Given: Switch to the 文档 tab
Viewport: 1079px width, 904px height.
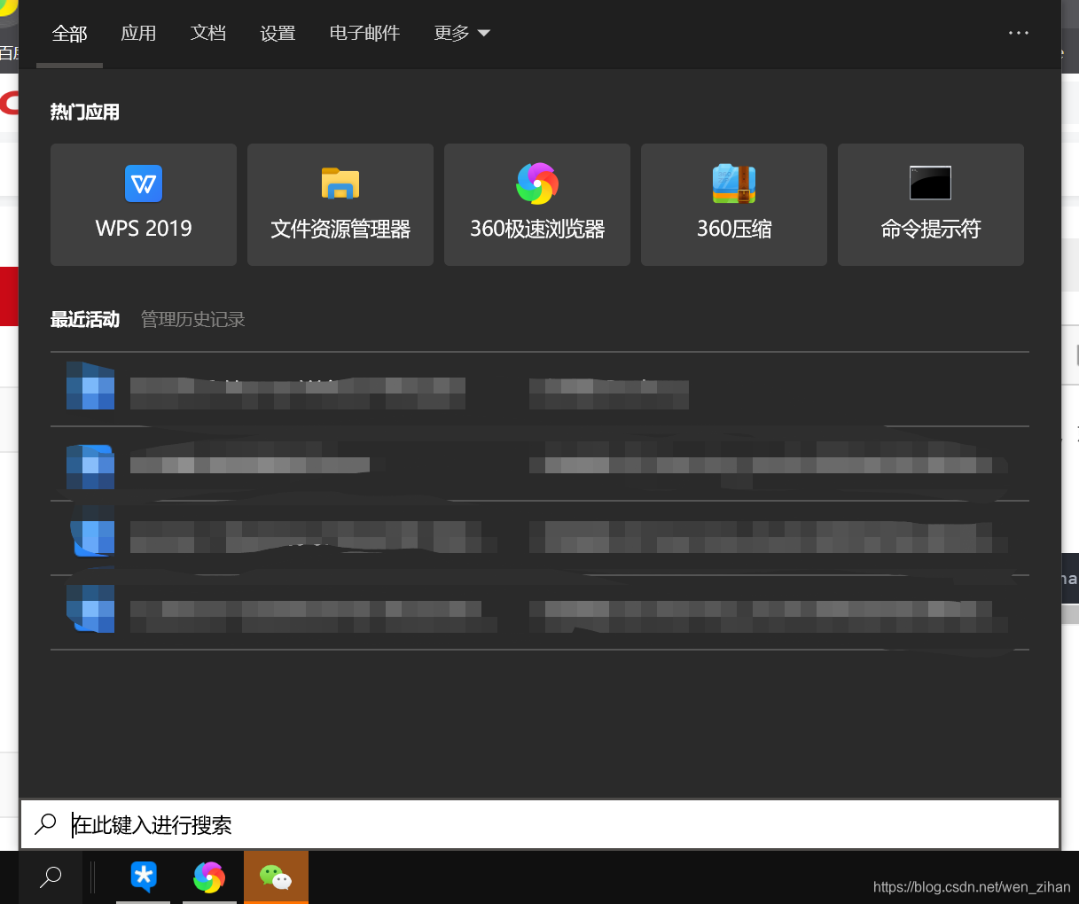Looking at the screenshot, I should [208, 34].
